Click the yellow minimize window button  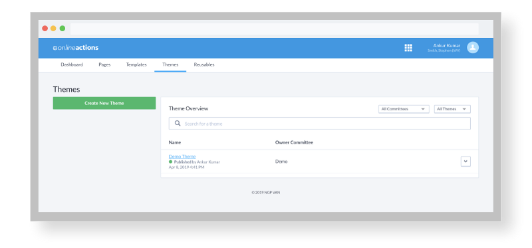[x=53, y=29]
